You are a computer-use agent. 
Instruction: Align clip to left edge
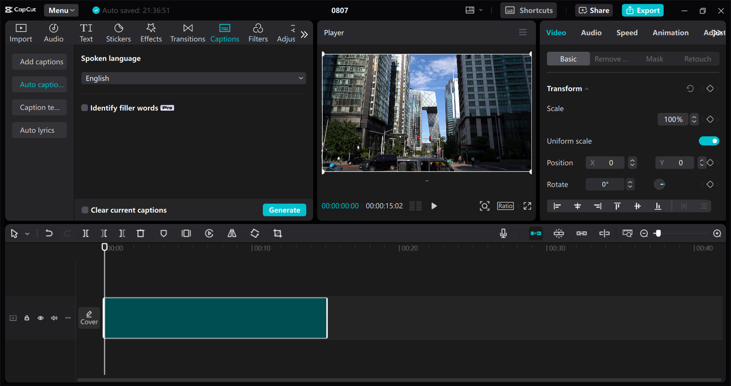pyautogui.click(x=557, y=206)
